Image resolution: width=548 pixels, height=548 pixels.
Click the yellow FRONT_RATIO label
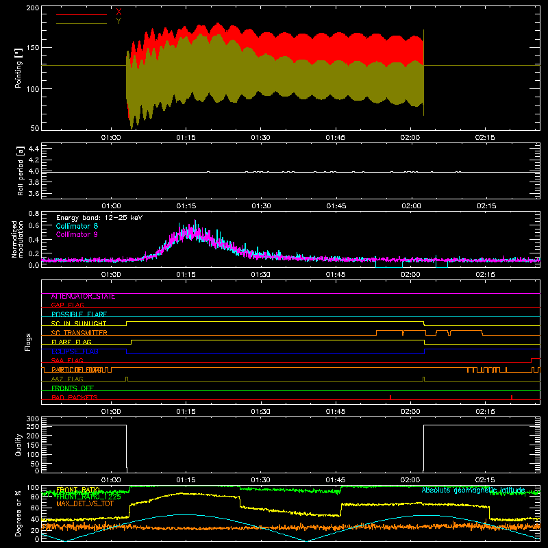pyautogui.click(x=78, y=490)
